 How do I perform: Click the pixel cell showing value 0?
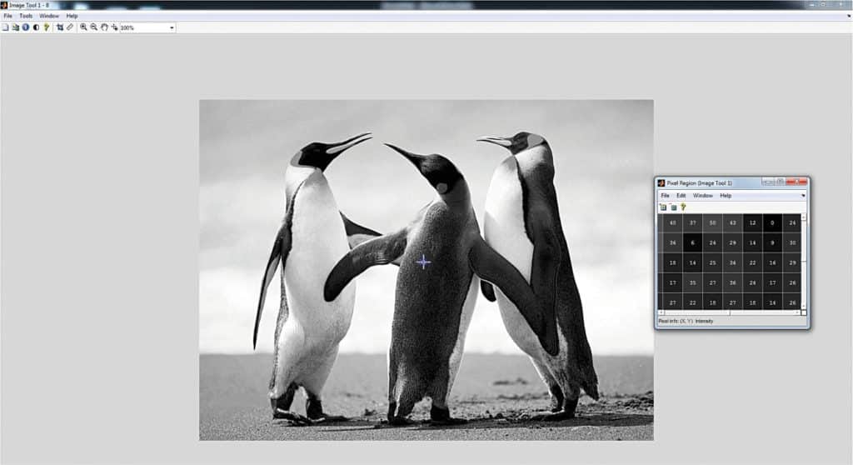point(772,222)
